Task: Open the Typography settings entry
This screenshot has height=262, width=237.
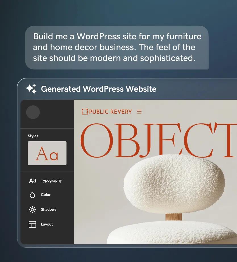Action: point(51,180)
